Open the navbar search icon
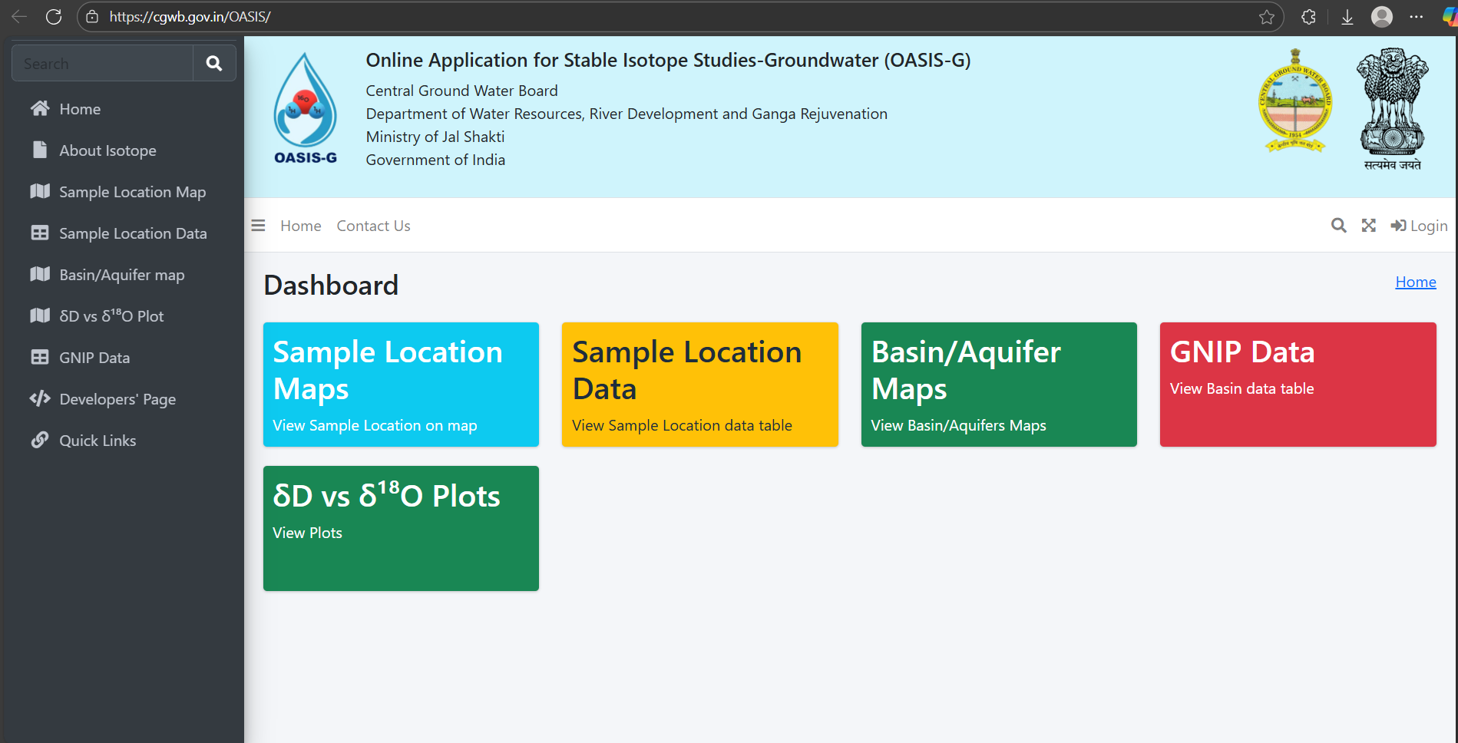The height and width of the screenshot is (743, 1458). 1338,225
